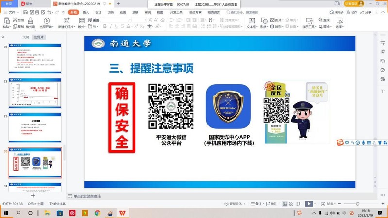Click the increase font size icon
This screenshot has width=388, height=218.
tap(150, 20)
